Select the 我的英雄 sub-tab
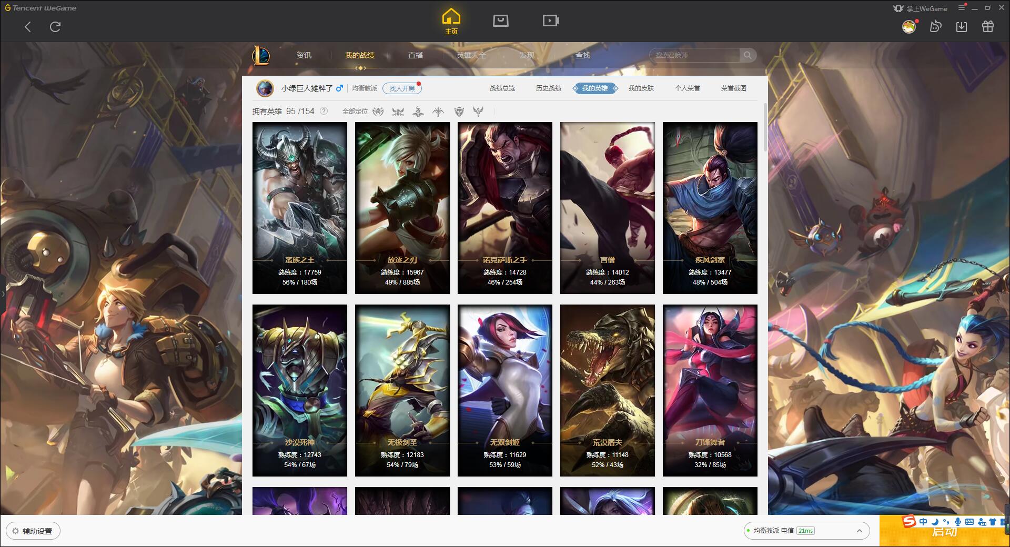Image resolution: width=1010 pixels, height=547 pixels. pyautogui.click(x=595, y=88)
